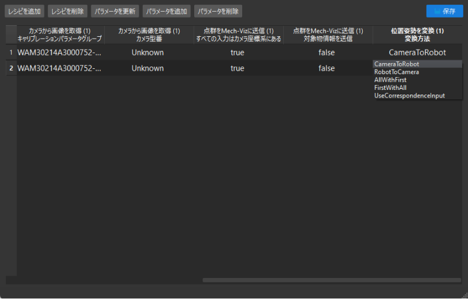Click the レシピを削除 button

pos(67,11)
